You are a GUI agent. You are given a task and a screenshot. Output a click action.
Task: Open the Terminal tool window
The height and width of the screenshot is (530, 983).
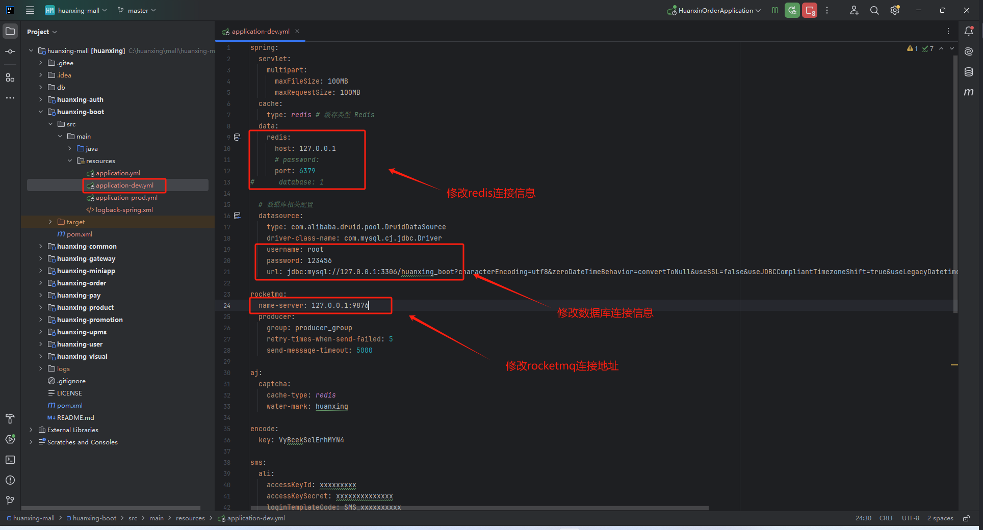pos(10,460)
